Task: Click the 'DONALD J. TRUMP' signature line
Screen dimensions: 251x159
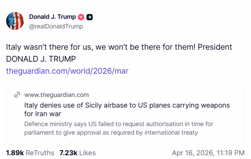Action: 41,59
